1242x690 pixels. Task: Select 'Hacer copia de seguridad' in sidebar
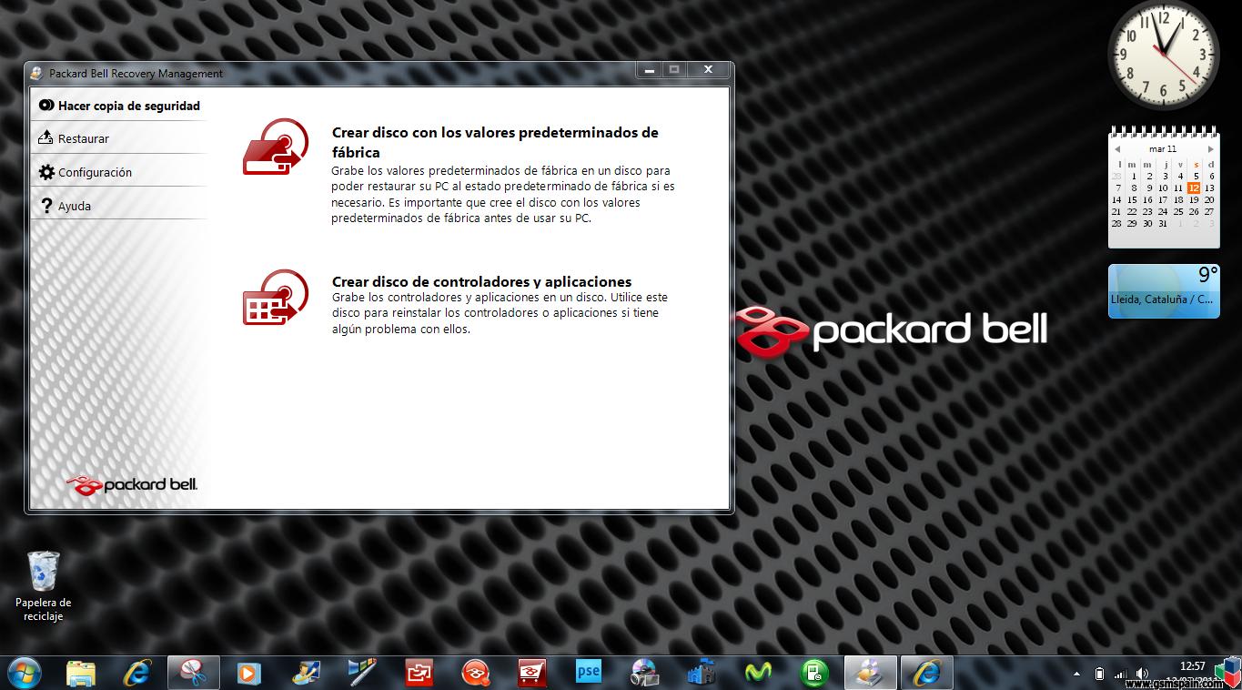click(119, 106)
